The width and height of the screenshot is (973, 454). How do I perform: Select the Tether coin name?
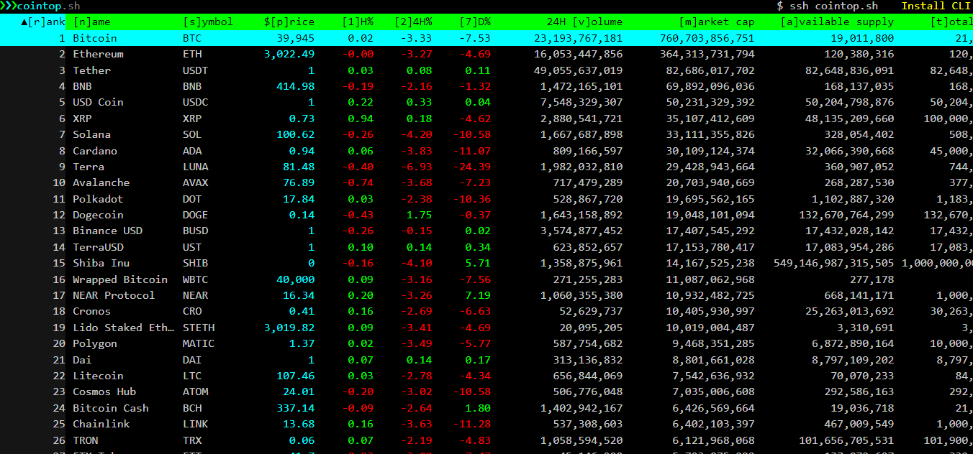[x=91, y=70]
